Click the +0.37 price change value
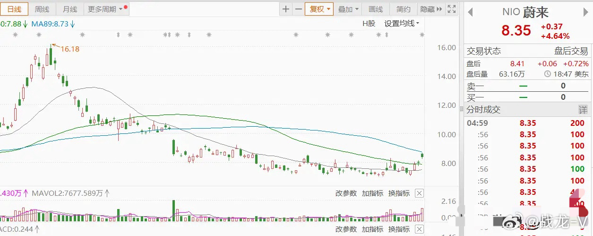The width and height of the screenshot is (593, 236). click(551, 27)
